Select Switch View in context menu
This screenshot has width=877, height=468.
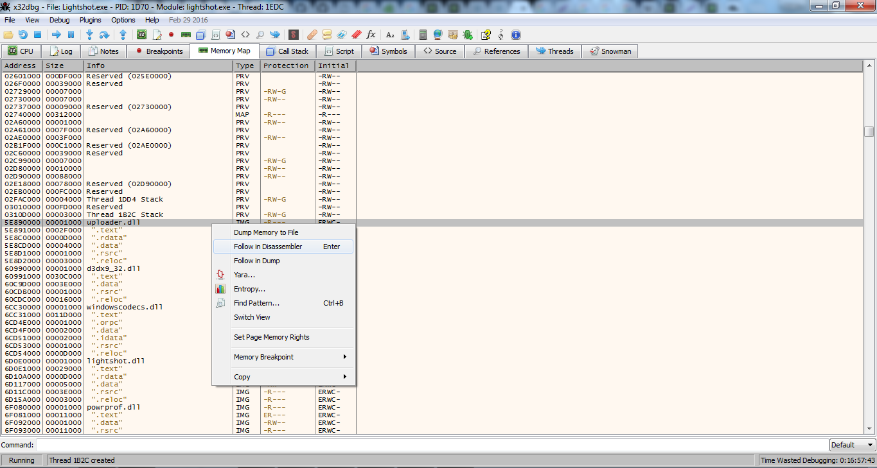coord(283,317)
